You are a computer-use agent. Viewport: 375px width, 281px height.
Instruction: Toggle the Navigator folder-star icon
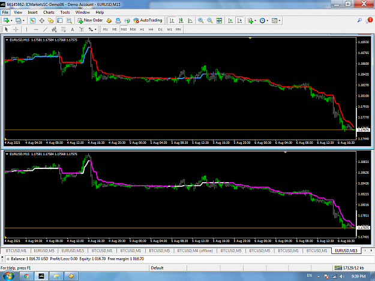[x=51, y=20]
